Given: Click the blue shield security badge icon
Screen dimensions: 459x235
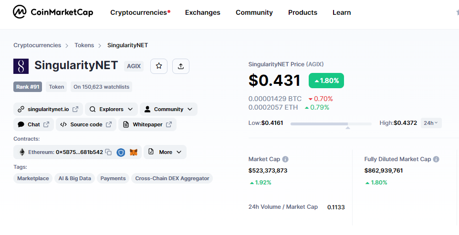Looking at the screenshot, I should tap(121, 152).
